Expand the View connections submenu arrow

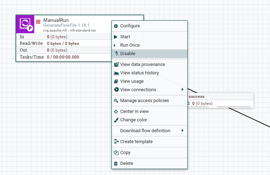click(182, 89)
